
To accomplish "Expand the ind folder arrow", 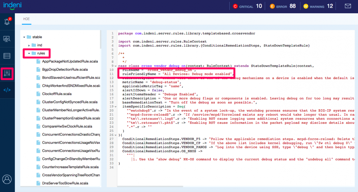I will (29, 45).
